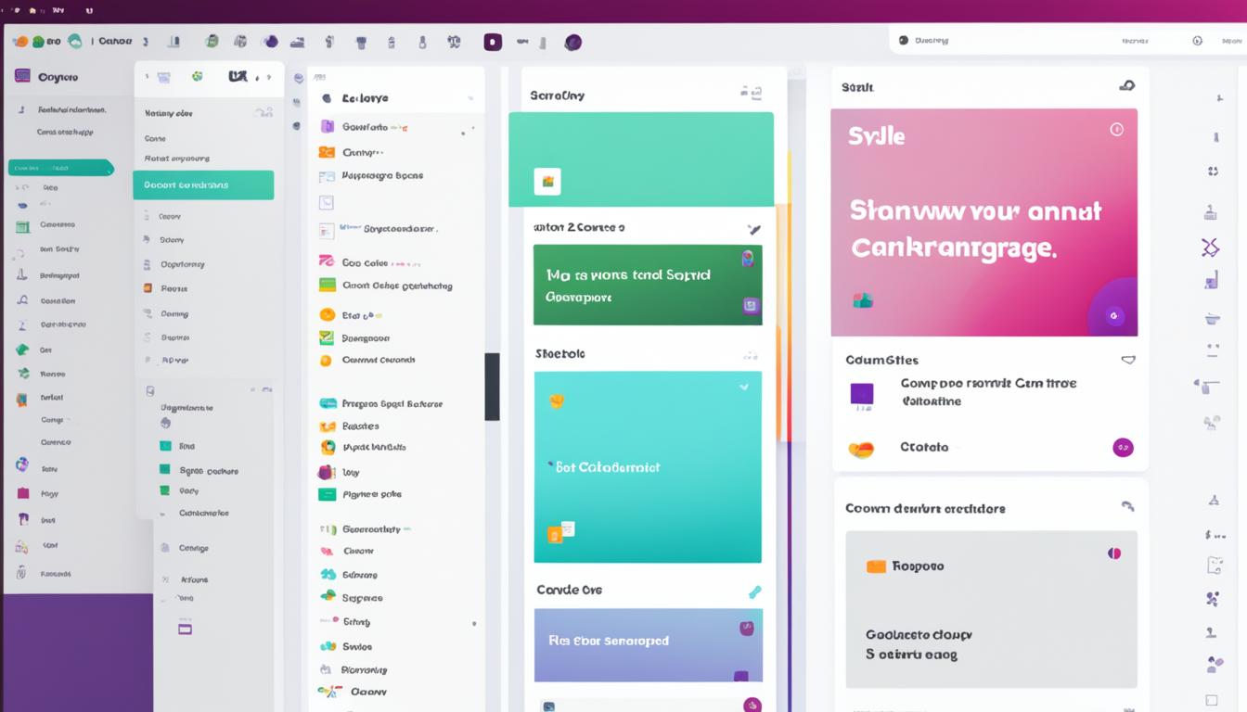Screen dimensions: 1247x712
Task: Toggle the green box beside 'Gocy'
Action: (165, 490)
